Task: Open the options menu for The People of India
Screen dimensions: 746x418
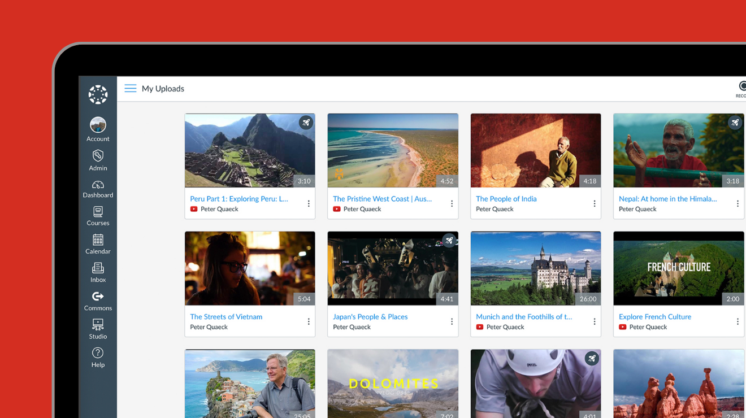Action: [595, 203]
